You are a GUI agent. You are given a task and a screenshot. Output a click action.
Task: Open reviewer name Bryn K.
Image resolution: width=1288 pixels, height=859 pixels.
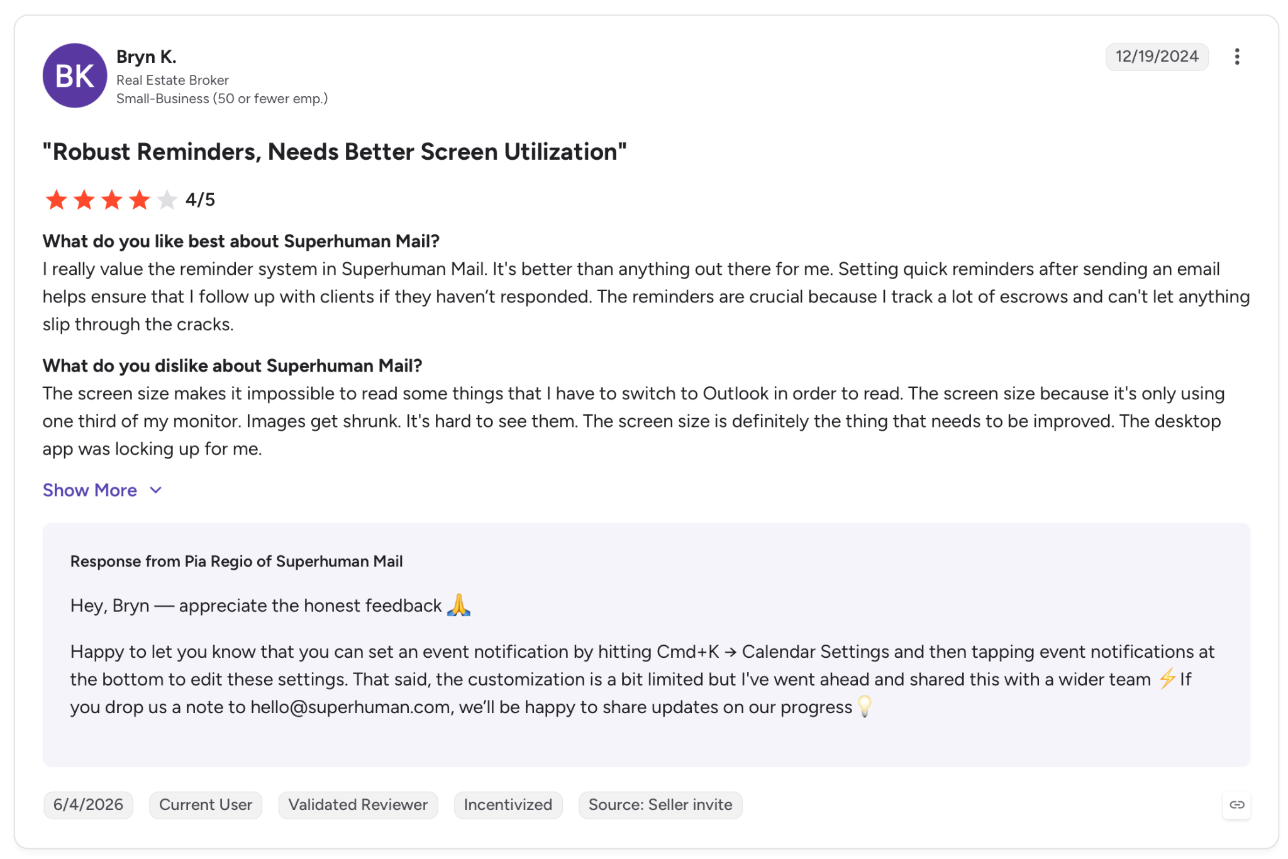146,57
